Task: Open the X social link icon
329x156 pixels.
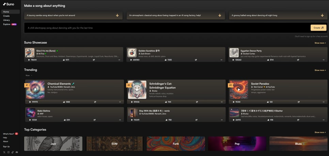Action: pos(4,152)
